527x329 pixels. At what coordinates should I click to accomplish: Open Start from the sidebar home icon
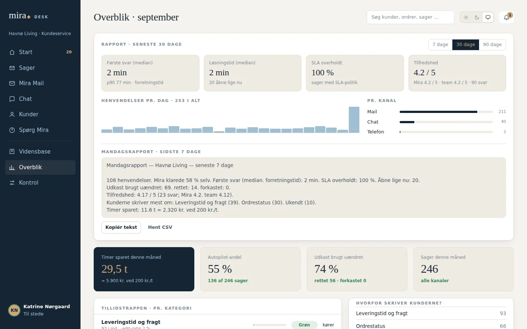click(x=12, y=52)
